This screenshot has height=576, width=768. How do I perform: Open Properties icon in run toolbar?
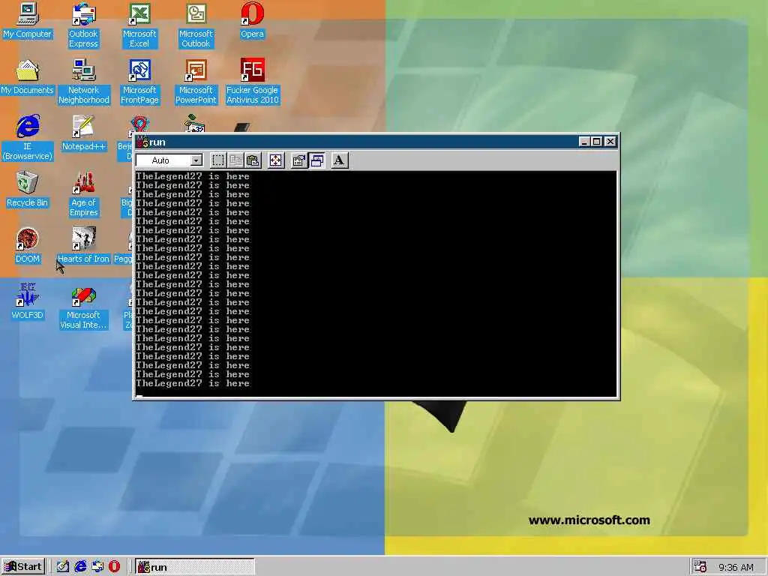[298, 160]
